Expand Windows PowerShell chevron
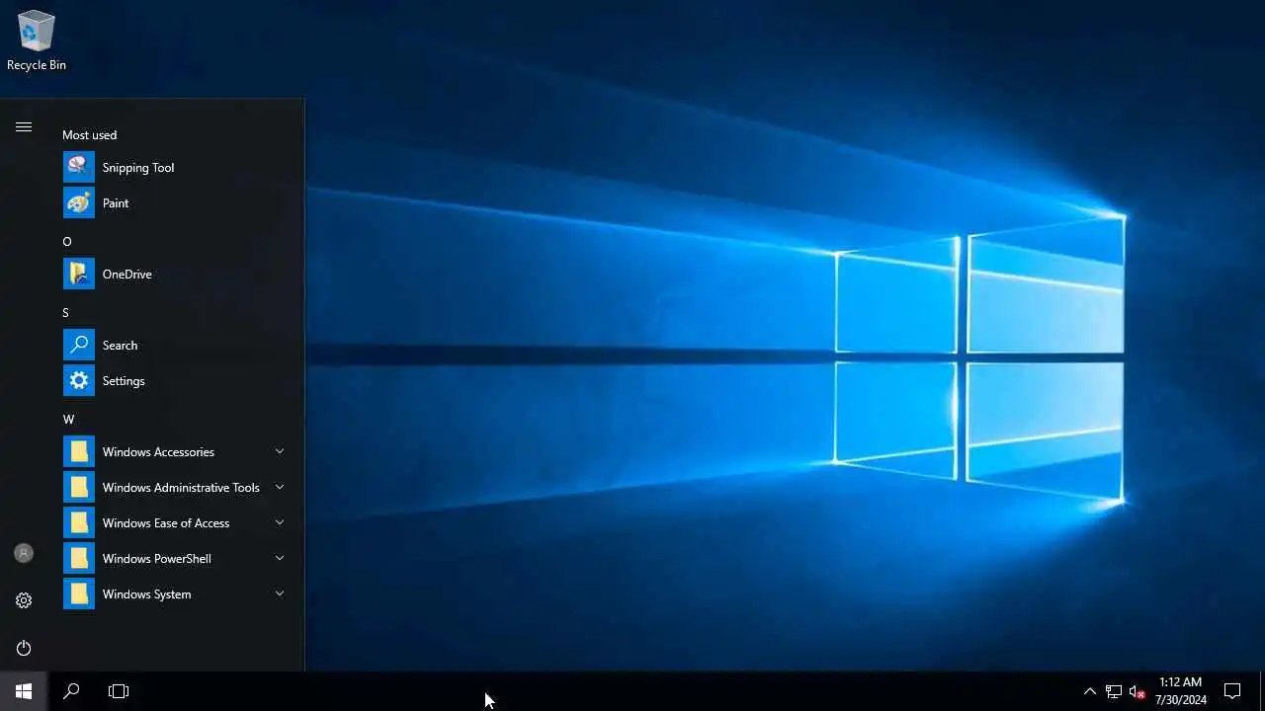Screen dimensions: 1265x711 280,558
